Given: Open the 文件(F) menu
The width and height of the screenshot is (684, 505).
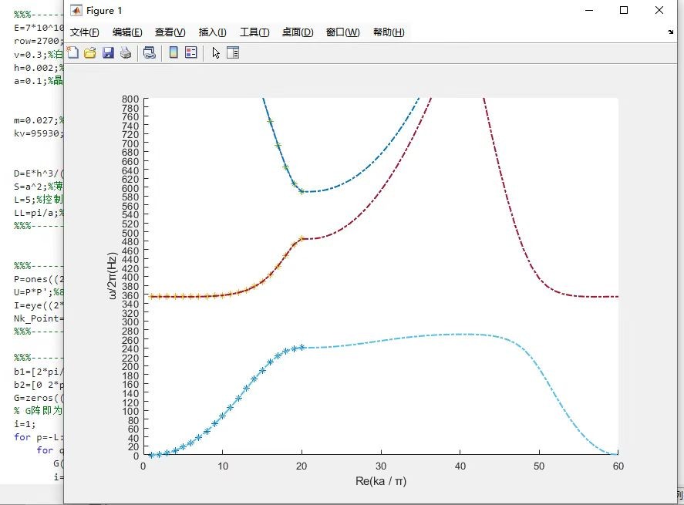Looking at the screenshot, I should tap(85, 32).
